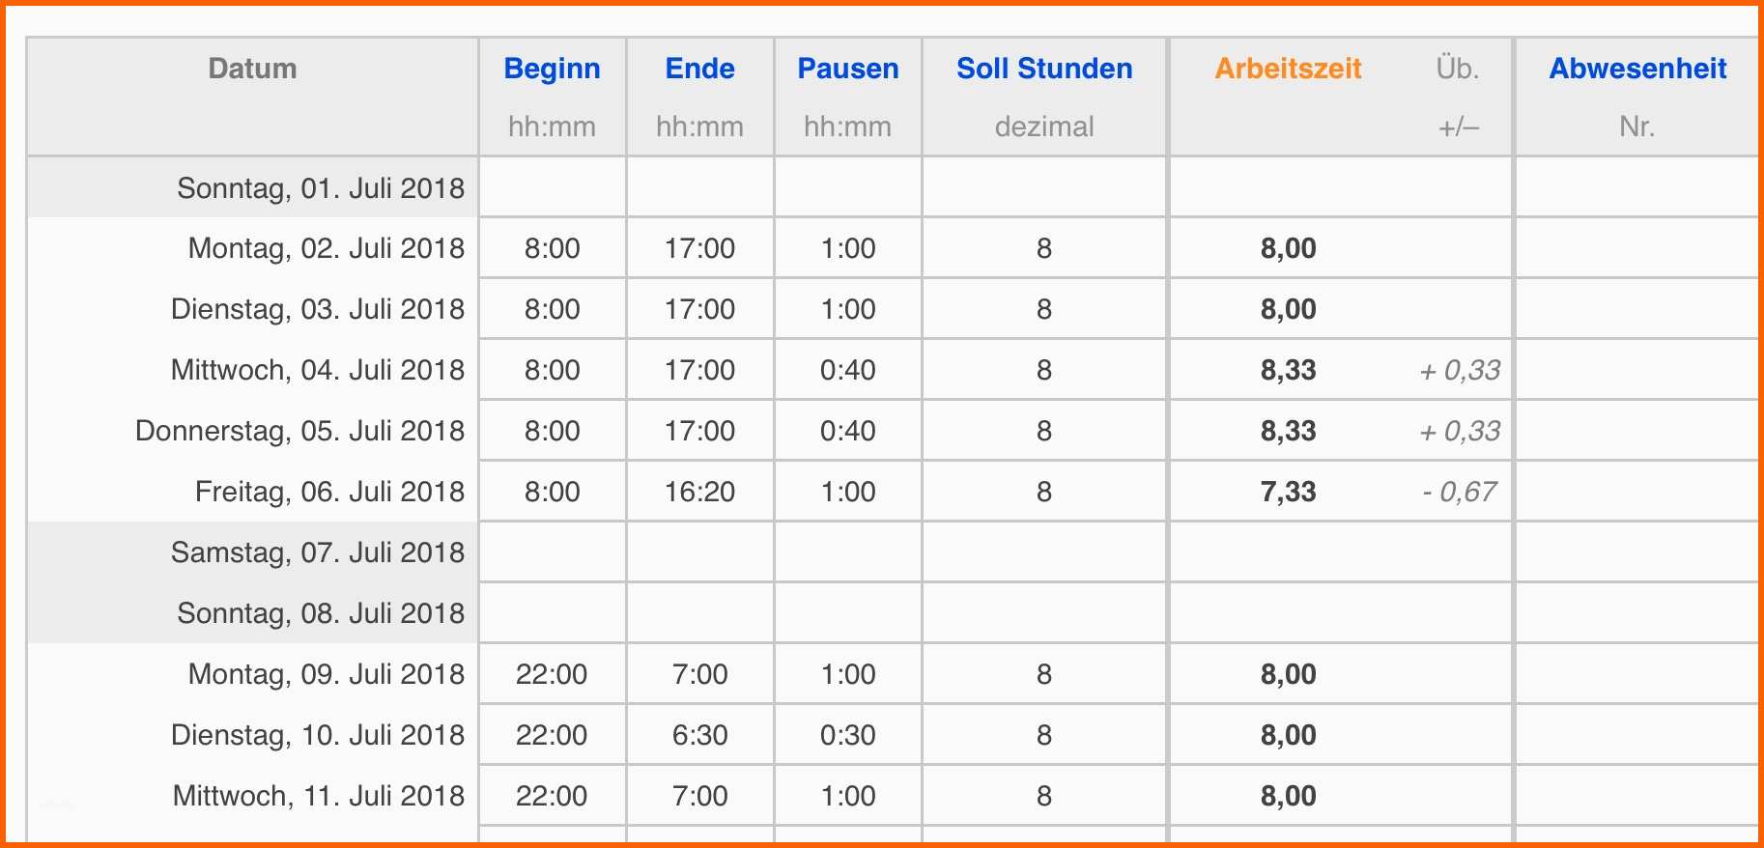
Task: Click the Pausen column header
Action: pyautogui.click(x=847, y=69)
